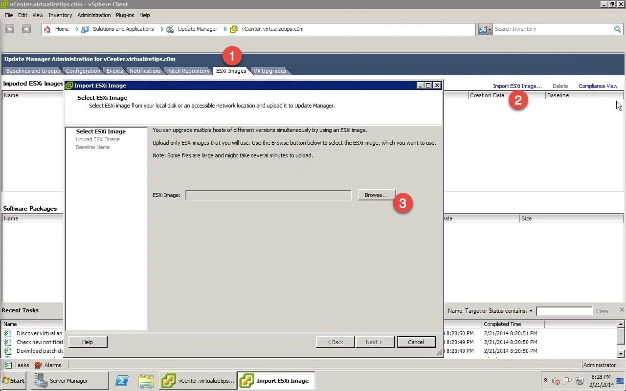Viewport: 626px width, 391px height.
Task: Open the Compliance View link
Action: click(598, 86)
